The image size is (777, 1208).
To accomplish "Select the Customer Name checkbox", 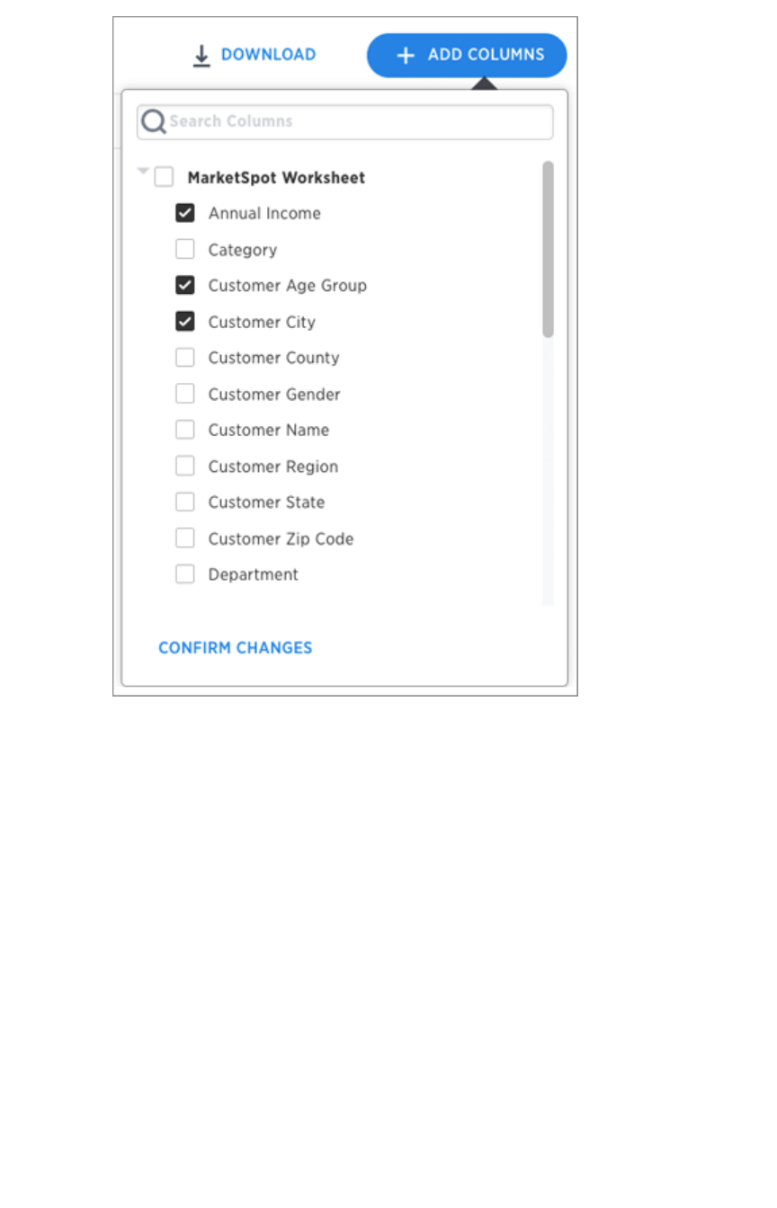I will point(185,430).
